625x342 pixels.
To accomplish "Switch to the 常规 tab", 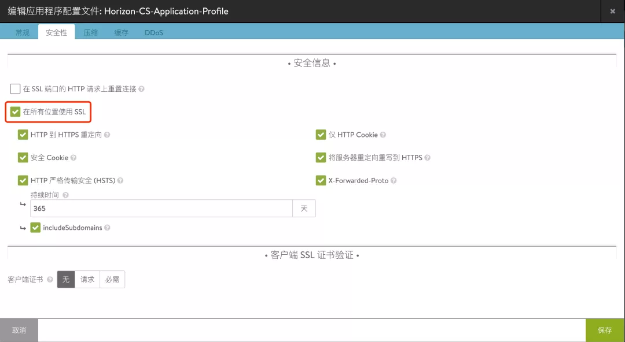I will pos(23,33).
